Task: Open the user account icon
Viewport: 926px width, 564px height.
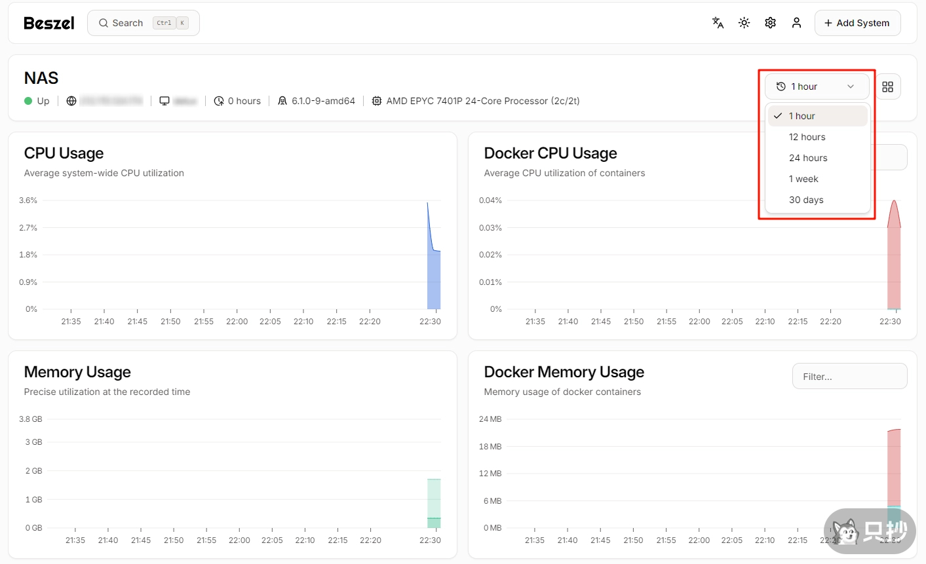Action: click(796, 23)
